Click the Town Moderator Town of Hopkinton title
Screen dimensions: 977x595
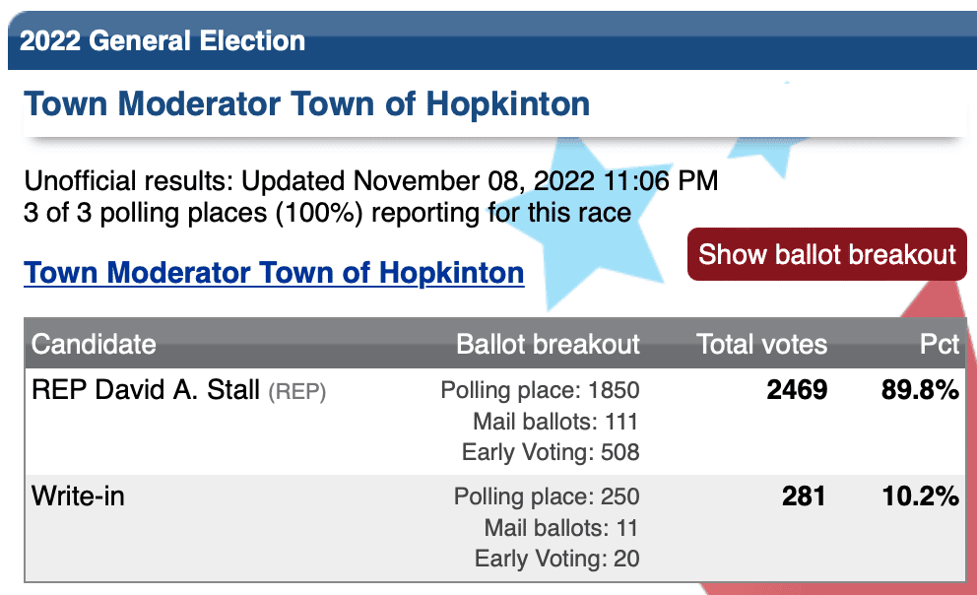pyautogui.click(x=306, y=104)
